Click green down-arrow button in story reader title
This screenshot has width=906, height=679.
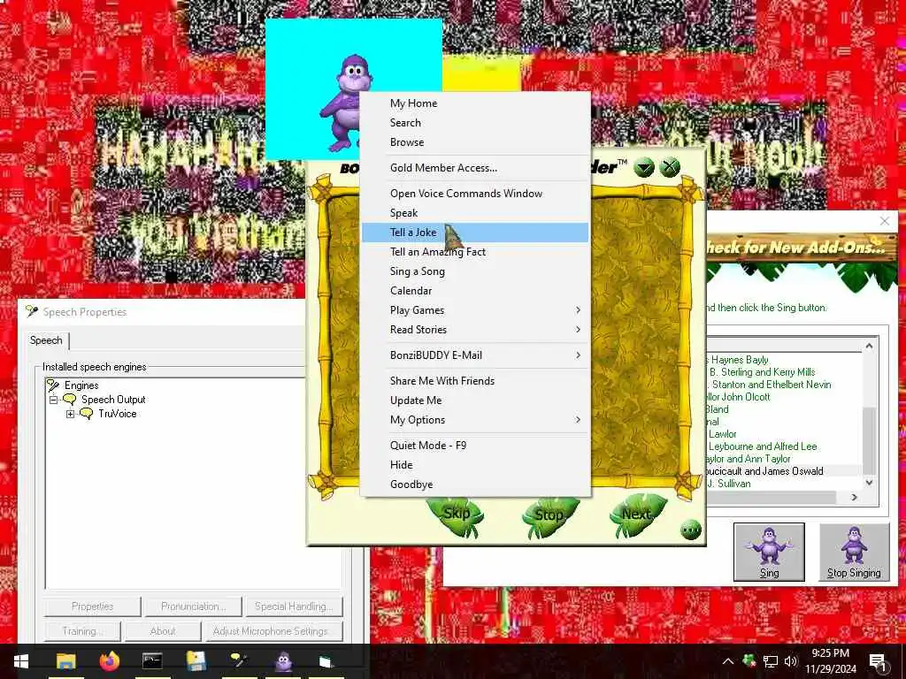(x=644, y=168)
